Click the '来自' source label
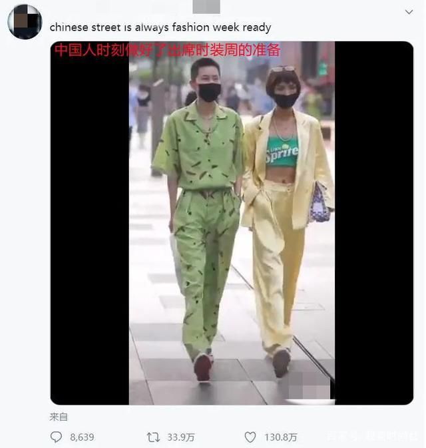 tap(59, 417)
